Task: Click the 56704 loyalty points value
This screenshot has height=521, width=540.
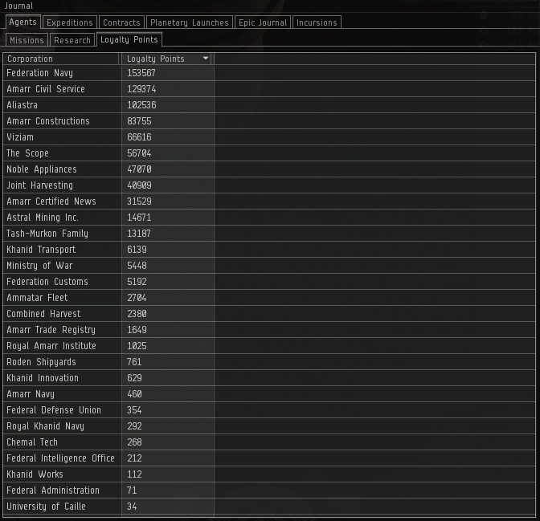Action: (139, 153)
